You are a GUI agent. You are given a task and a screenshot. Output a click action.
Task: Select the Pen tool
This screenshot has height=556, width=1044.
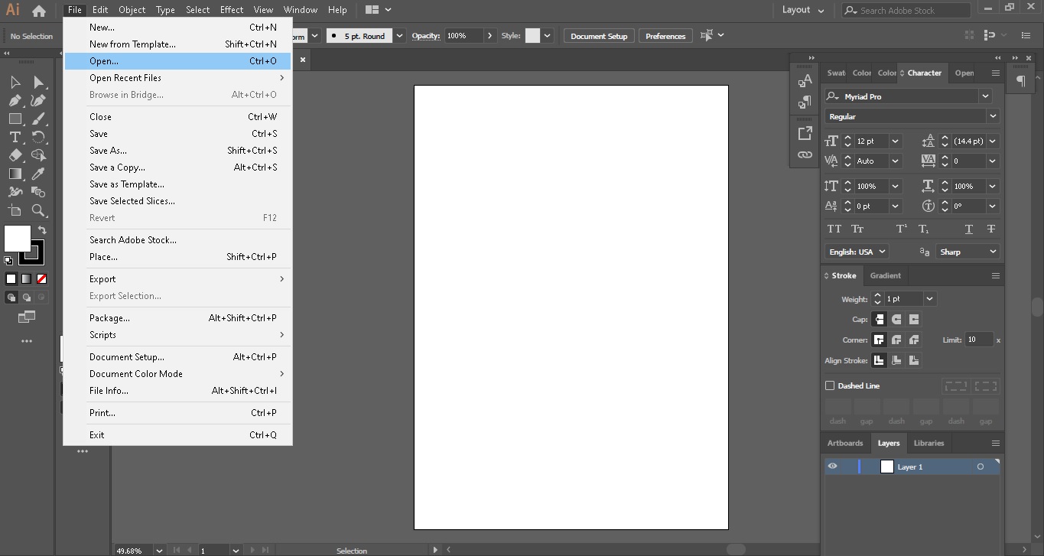(15, 100)
